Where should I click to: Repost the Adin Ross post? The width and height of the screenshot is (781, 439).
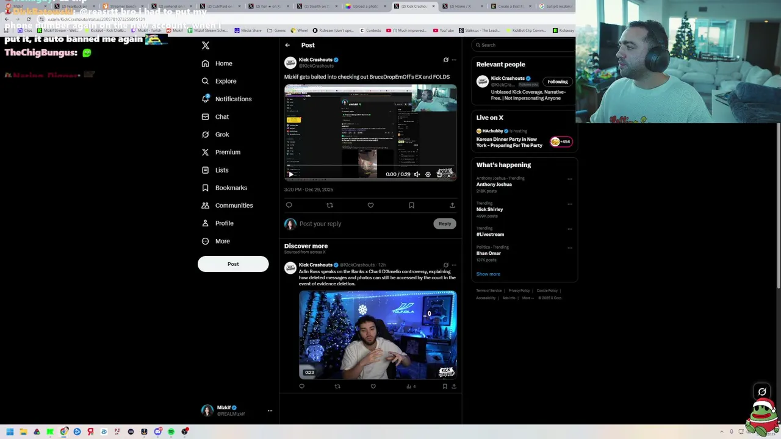pyautogui.click(x=337, y=387)
